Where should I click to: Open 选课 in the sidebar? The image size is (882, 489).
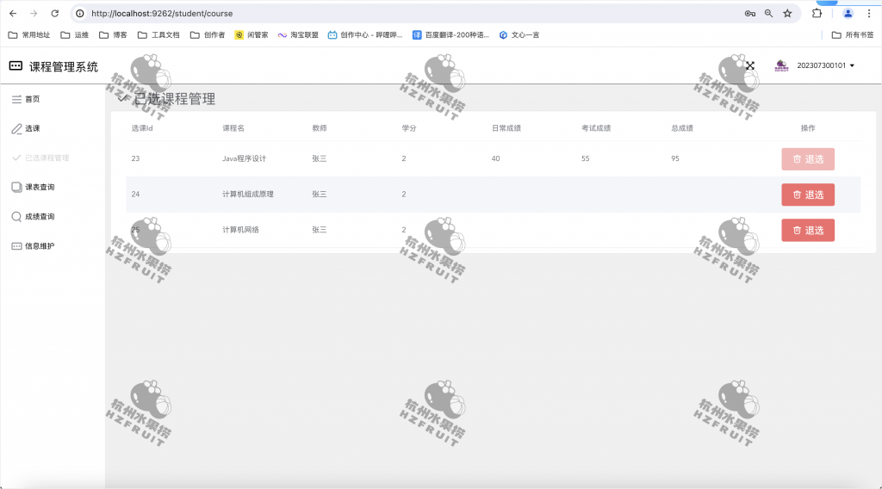click(53, 129)
